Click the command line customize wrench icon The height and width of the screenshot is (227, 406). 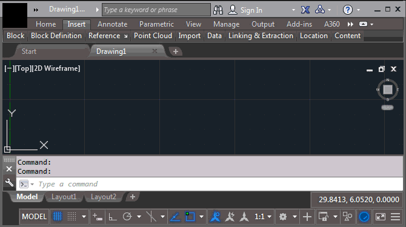click(9, 183)
